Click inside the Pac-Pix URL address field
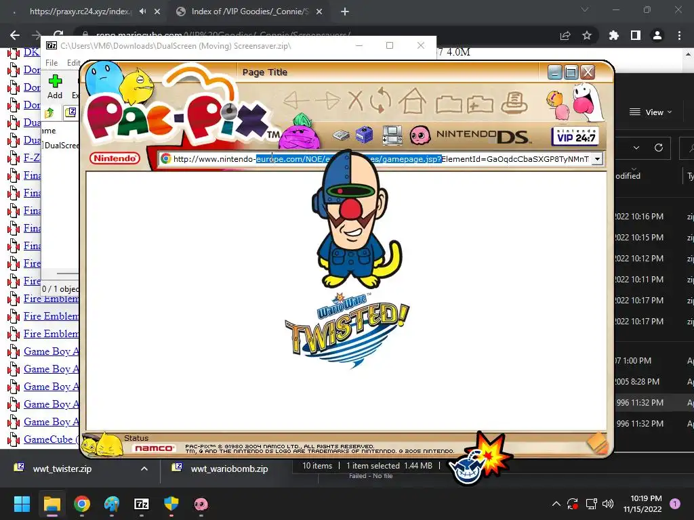The width and height of the screenshot is (694, 520). click(x=381, y=158)
